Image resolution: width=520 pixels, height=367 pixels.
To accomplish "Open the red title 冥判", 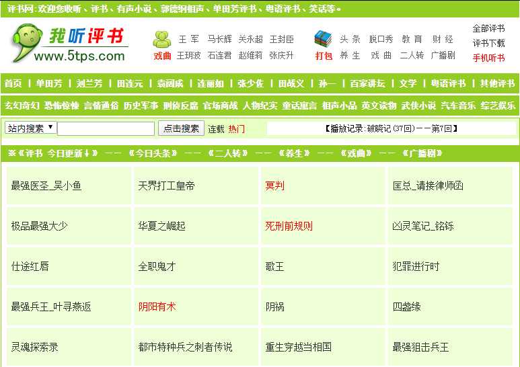I will coord(274,186).
